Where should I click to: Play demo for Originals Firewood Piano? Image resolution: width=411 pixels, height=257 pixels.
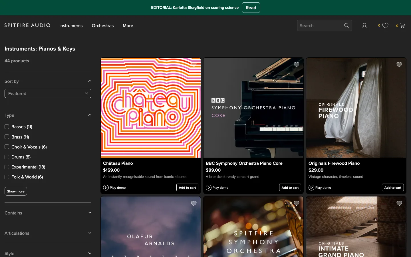pyautogui.click(x=320, y=188)
